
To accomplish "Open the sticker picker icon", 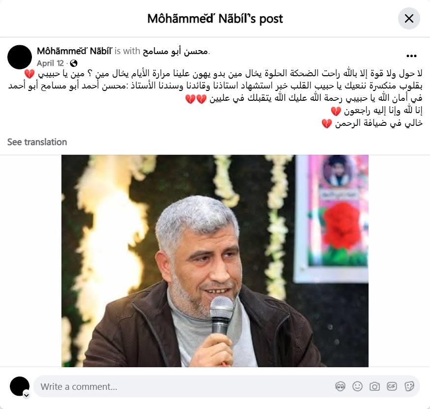I will click(x=409, y=386).
